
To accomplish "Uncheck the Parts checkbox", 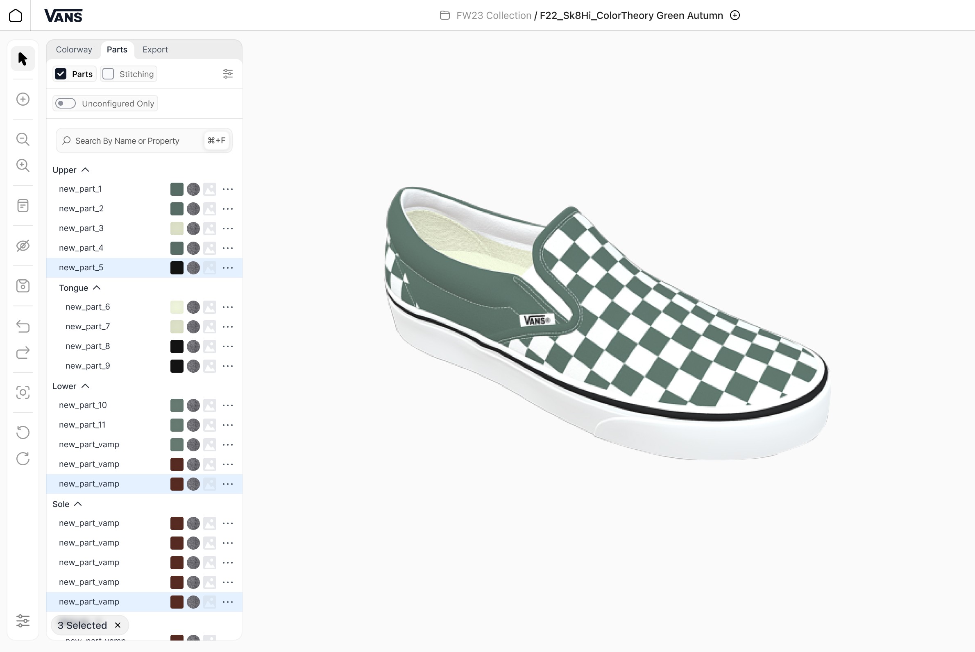I will point(61,74).
